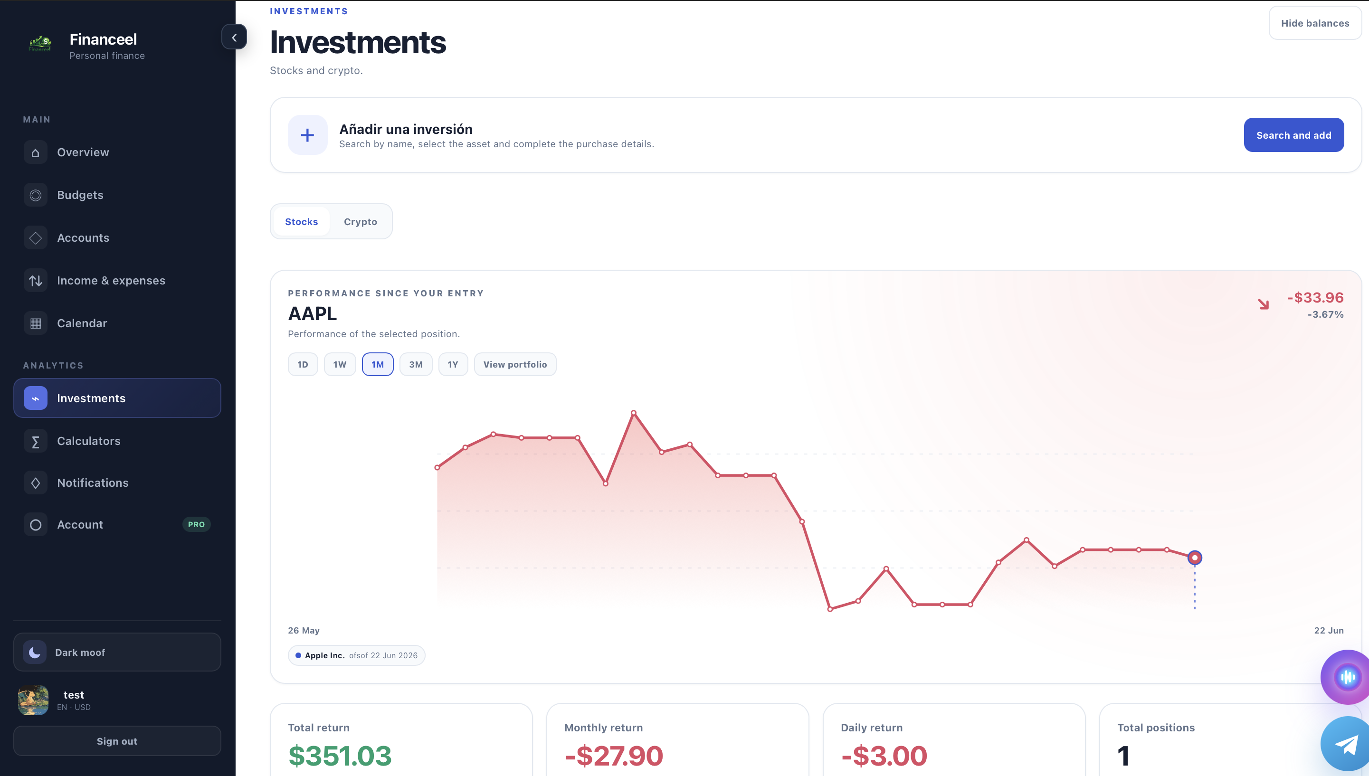Image resolution: width=1369 pixels, height=776 pixels.
Task: Click the -$33.96 performance value
Action: pos(1315,297)
